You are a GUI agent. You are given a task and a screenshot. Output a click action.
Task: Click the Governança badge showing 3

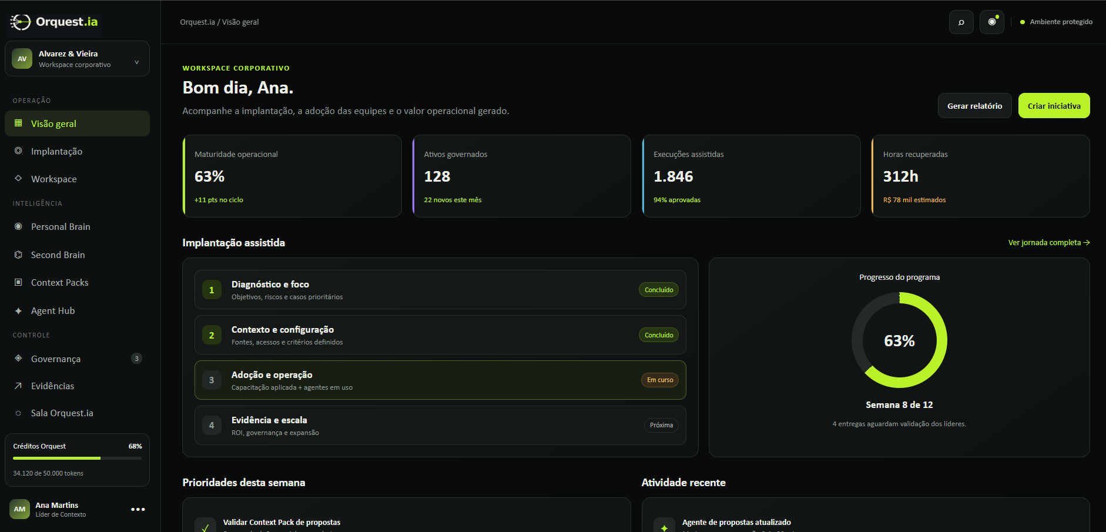136,359
